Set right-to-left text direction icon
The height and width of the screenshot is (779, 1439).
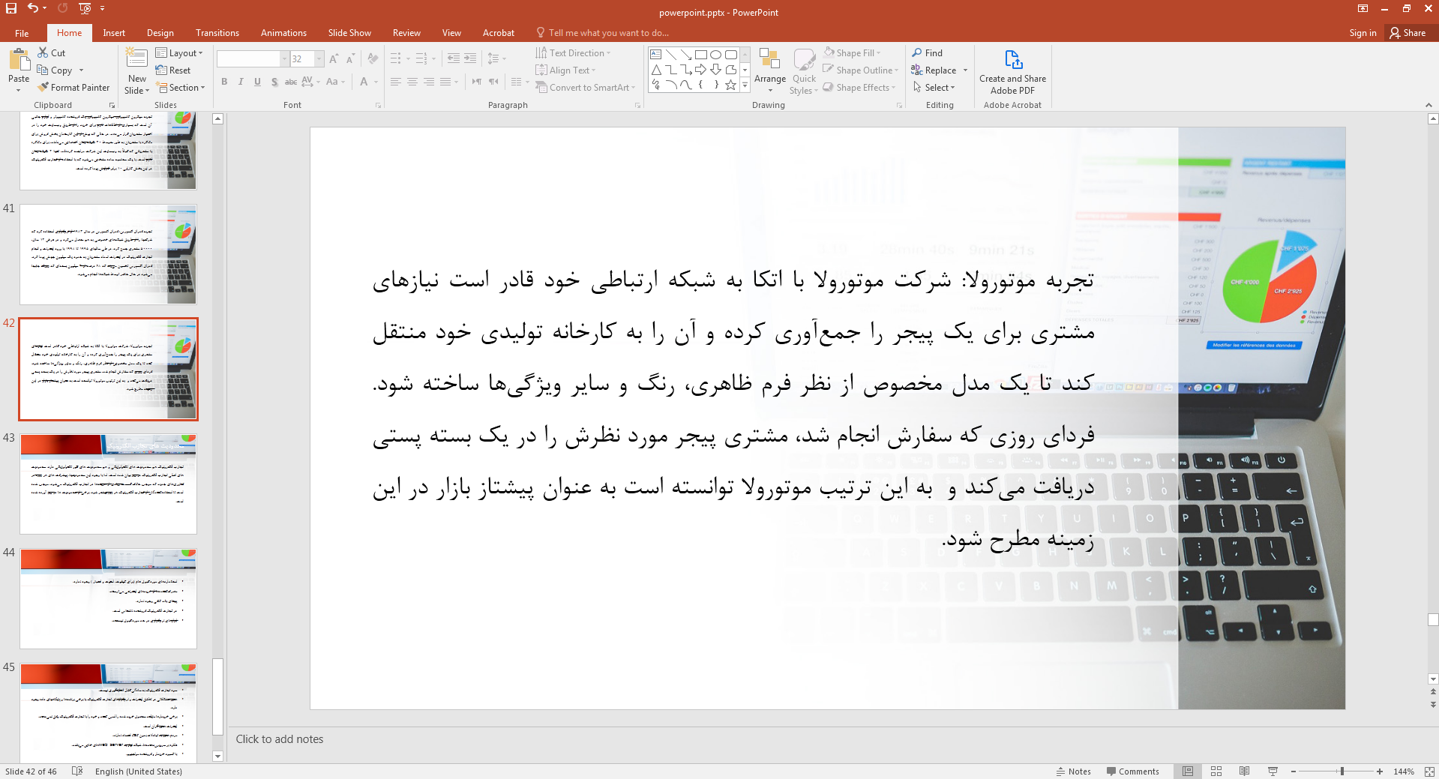[x=493, y=82]
